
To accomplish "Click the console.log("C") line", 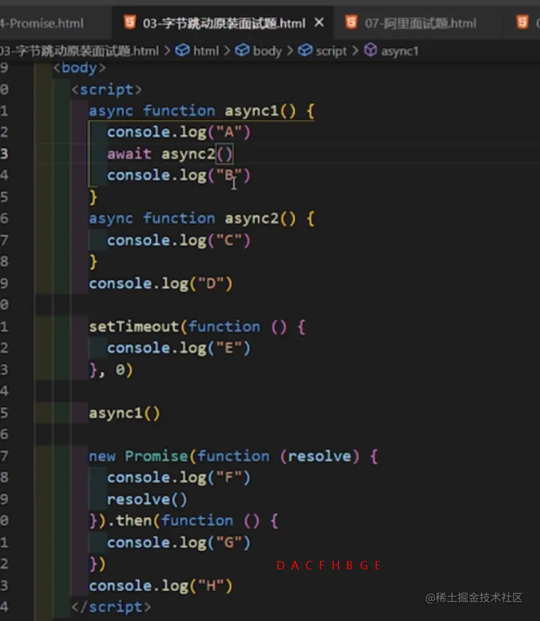I will coord(178,240).
